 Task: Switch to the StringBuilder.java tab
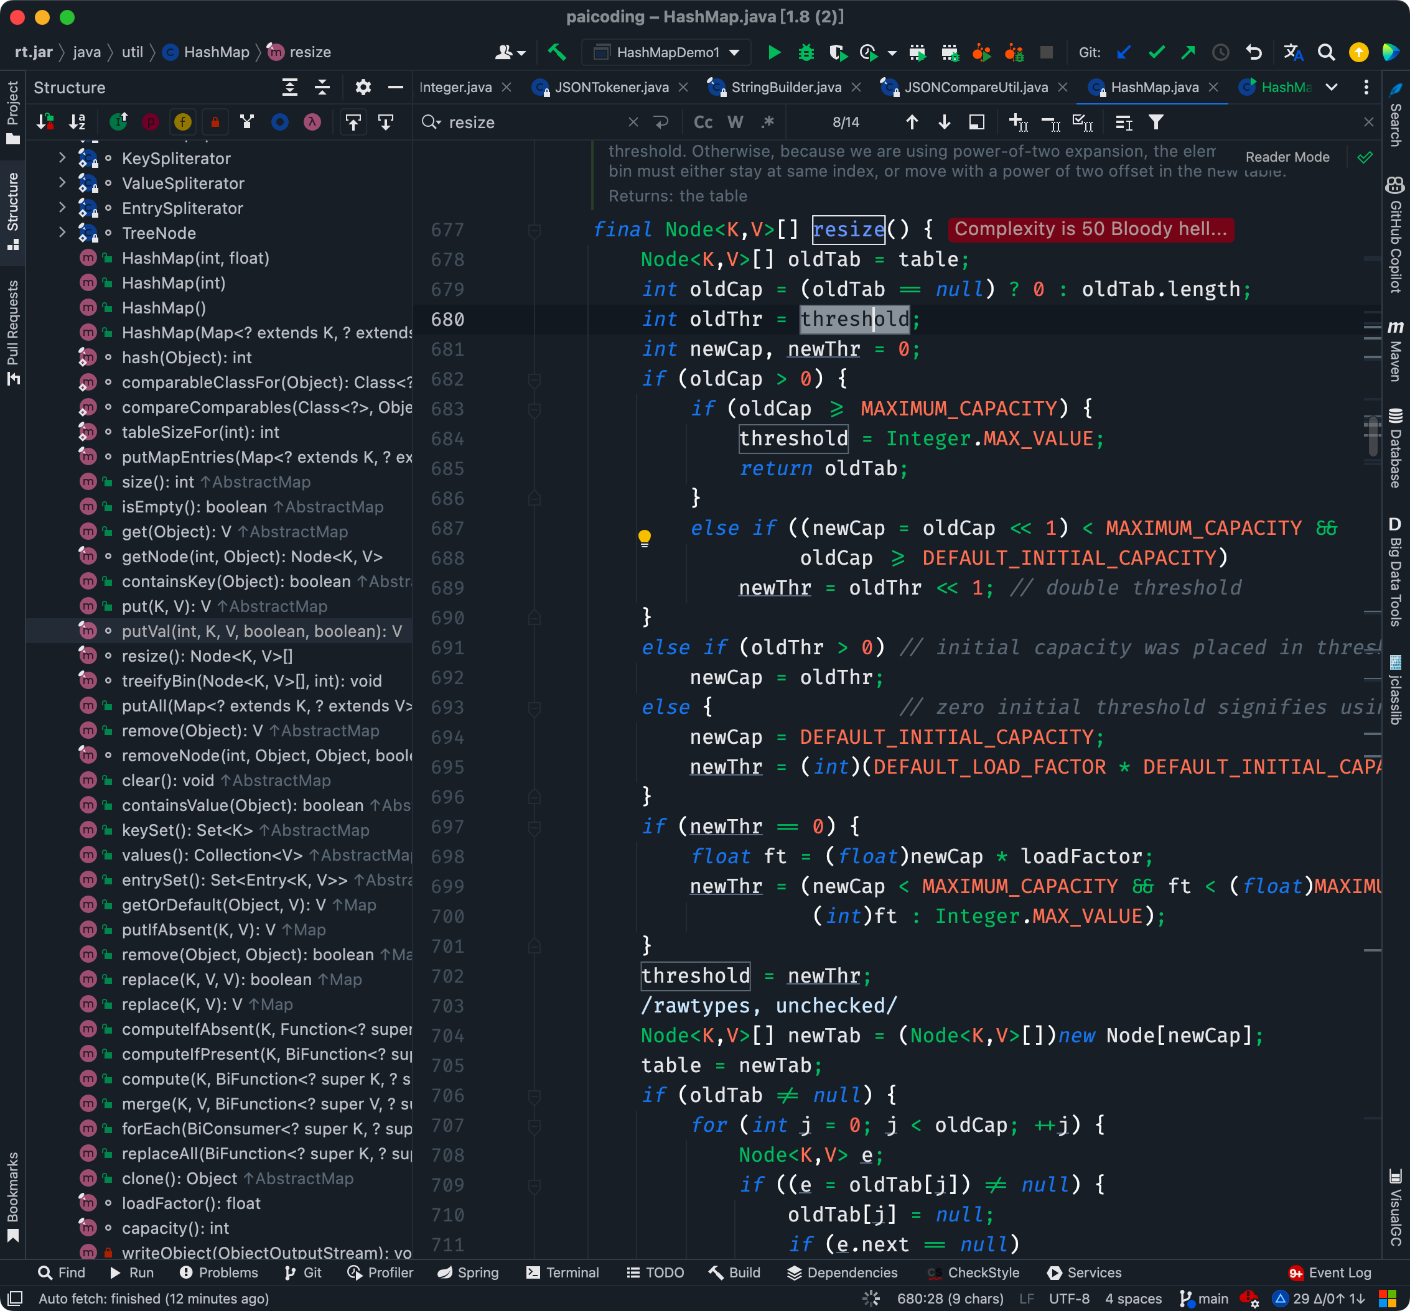coord(783,87)
